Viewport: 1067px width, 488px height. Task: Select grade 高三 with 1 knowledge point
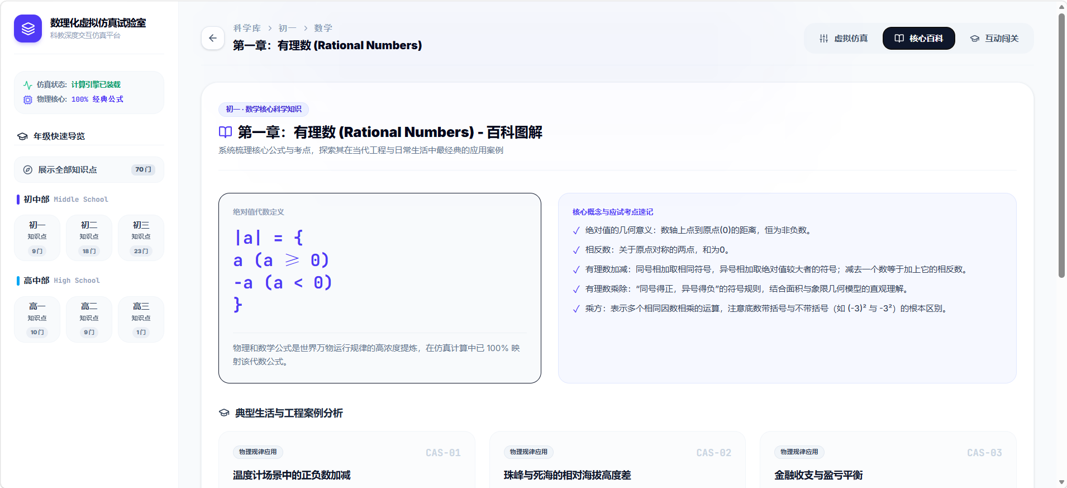tap(141, 319)
